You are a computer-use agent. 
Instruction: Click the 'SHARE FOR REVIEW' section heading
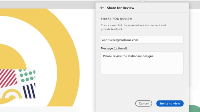coord(116,19)
